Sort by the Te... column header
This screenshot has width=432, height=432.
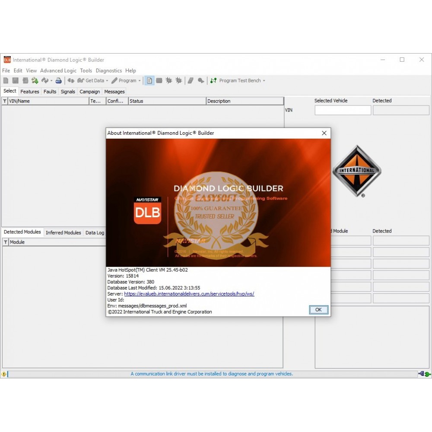click(98, 101)
